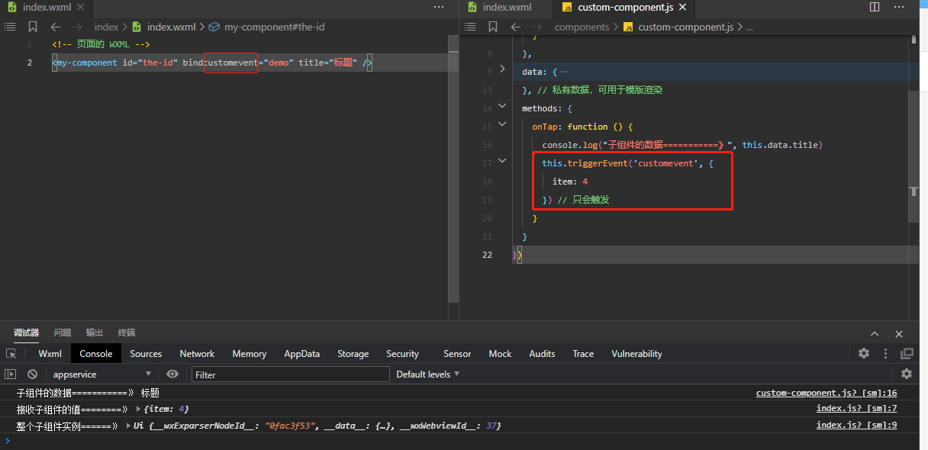
Task: Go back using right editor's back arrow
Action: [516, 27]
